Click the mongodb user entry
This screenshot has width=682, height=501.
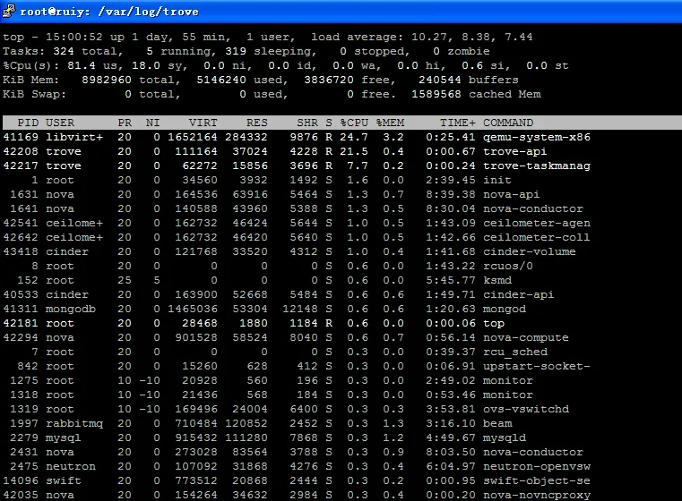click(71, 310)
